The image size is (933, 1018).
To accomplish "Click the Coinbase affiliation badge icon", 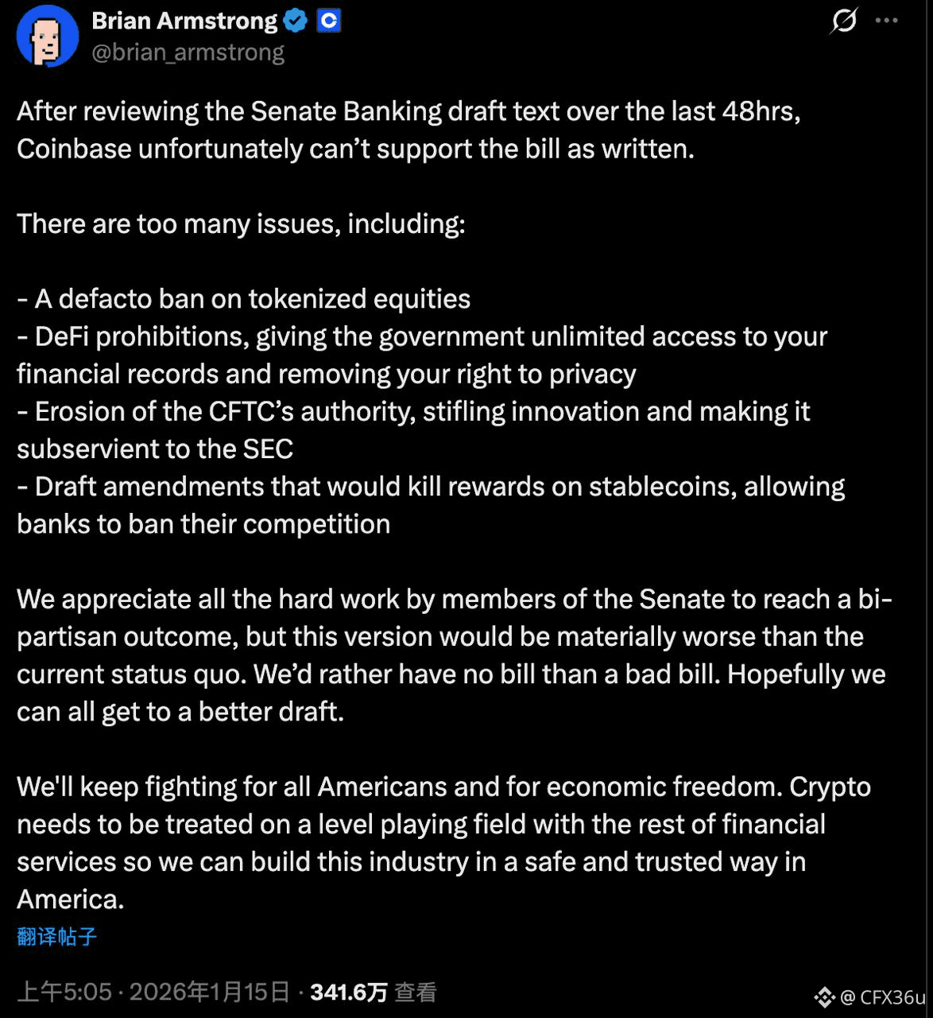I will pos(328,21).
